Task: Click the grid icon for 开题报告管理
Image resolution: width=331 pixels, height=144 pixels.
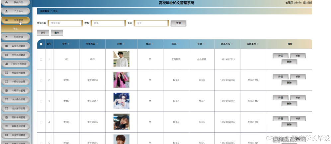Action: 7,72
